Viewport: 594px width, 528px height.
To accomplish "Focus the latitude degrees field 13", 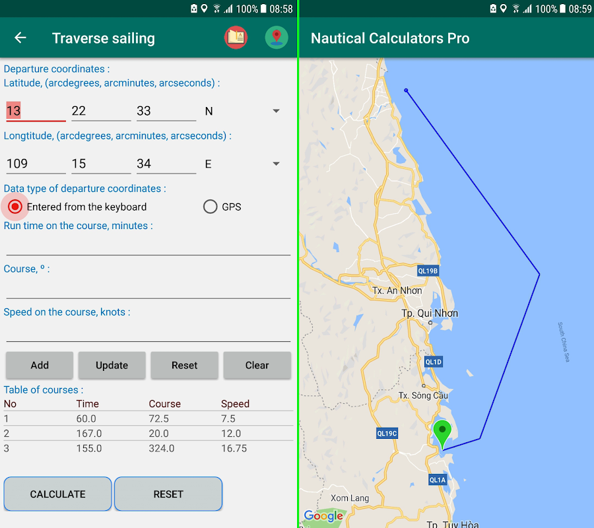I will tap(36, 111).
